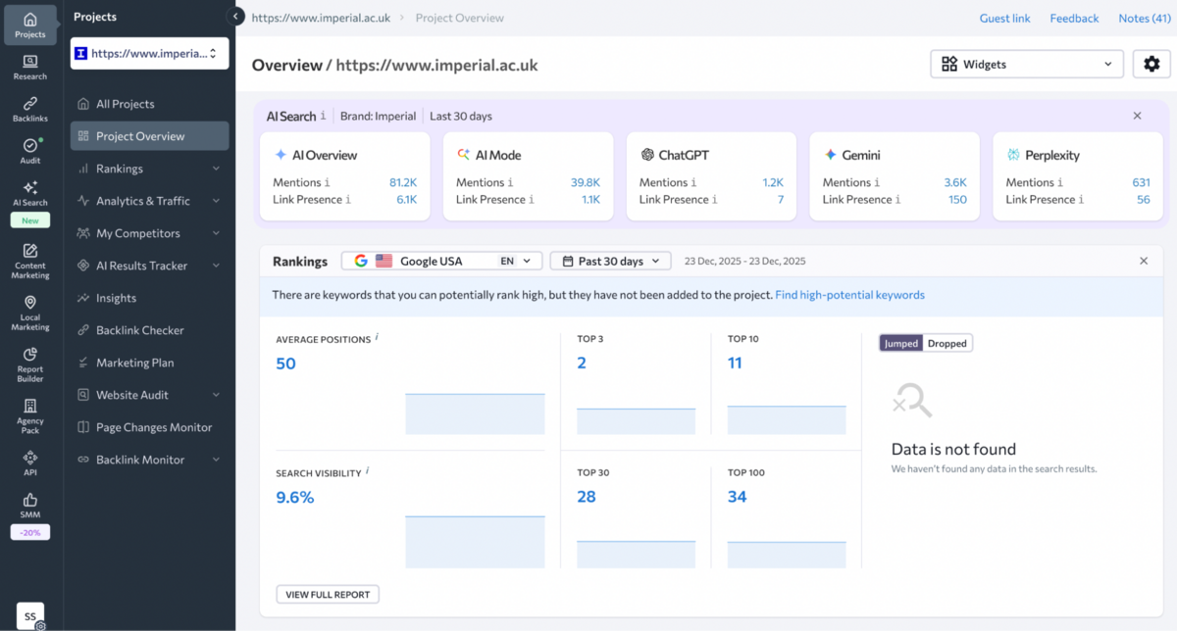Select Project Overview menu item
This screenshot has width=1177, height=631.
point(149,136)
